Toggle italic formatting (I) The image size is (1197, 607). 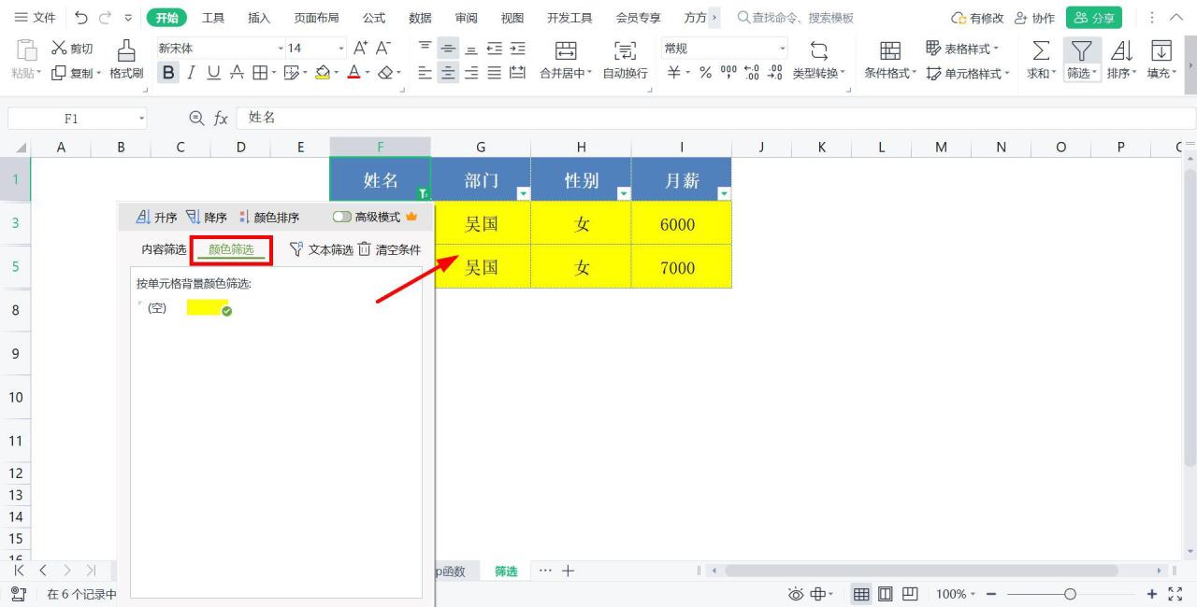pyautogui.click(x=191, y=73)
